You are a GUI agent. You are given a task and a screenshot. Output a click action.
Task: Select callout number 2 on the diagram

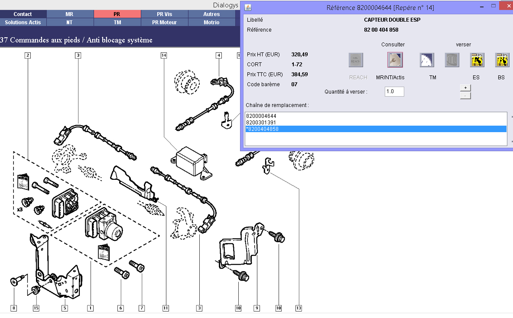click(28, 55)
